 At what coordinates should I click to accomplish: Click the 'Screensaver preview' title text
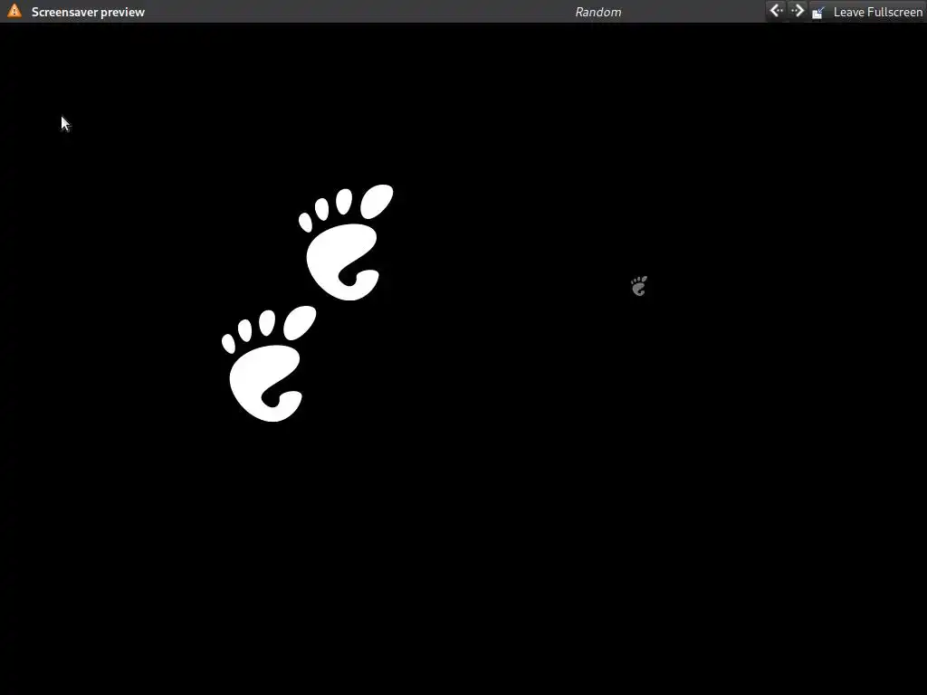tap(88, 12)
